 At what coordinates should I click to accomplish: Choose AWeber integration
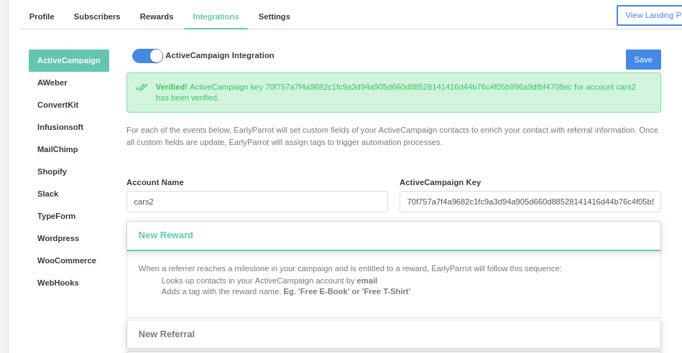click(x=52, y=83)
